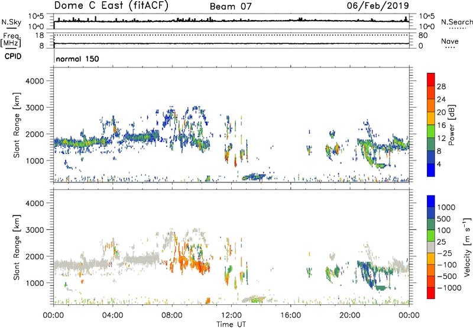Viewport: 473px width, 328px height.
Task: Click the "Dome C East (fitACF)" title
Action: click(x=111, y=5)
